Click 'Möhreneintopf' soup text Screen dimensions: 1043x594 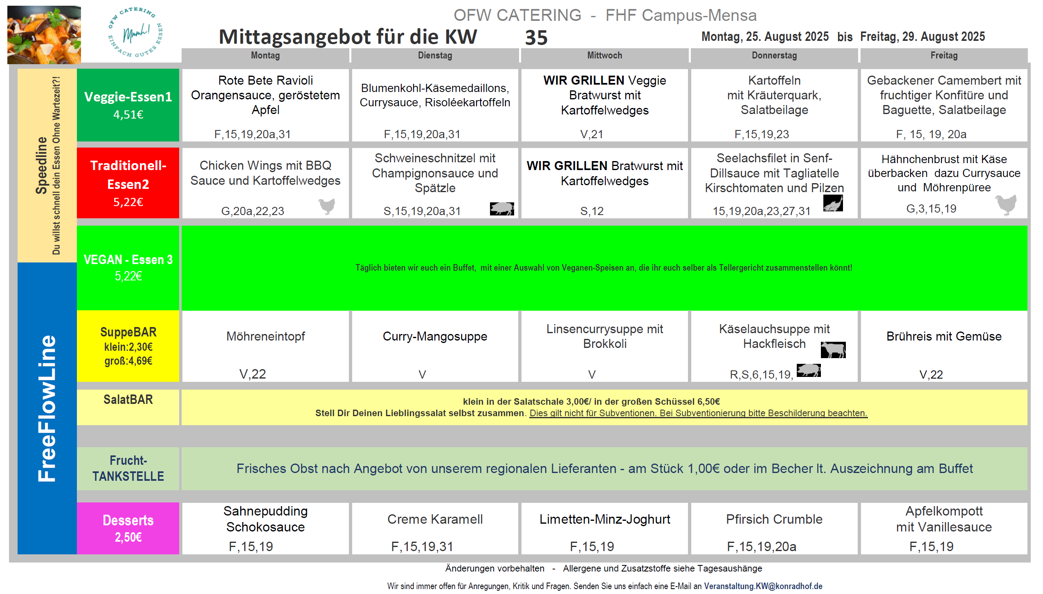(x=265, y=336)
